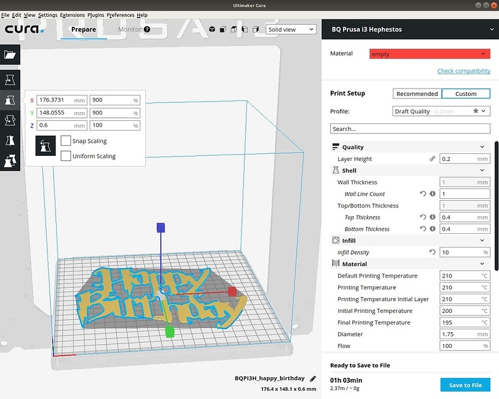The image size is (499, 399).
Task: Click the settings Search field
Action: (410, 128)
